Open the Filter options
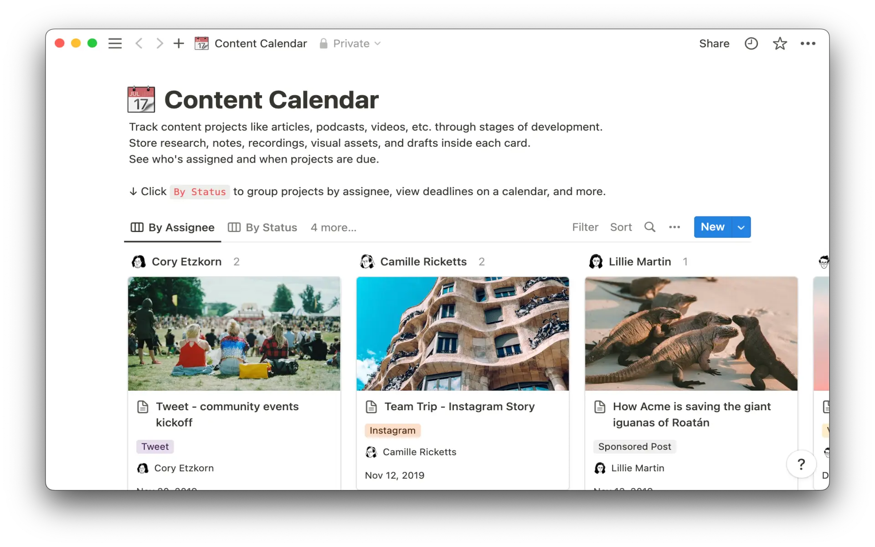Image resolution: width=875 pixels, height=547 pixels. point(585,227)
